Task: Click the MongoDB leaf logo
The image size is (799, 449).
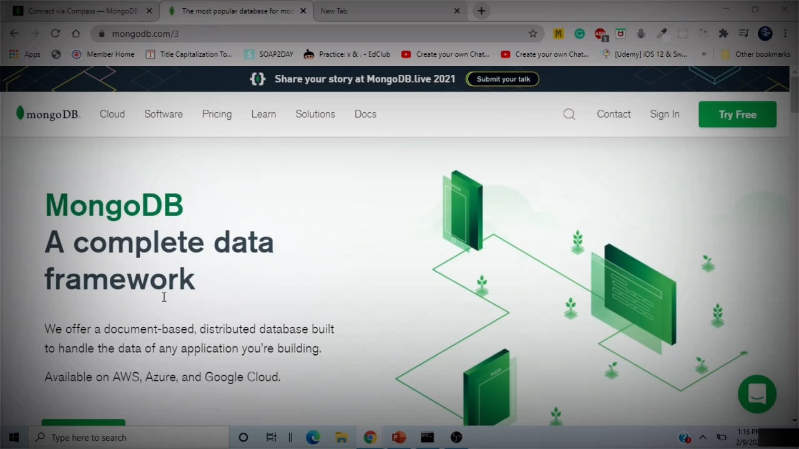Action: click(48, 114)
